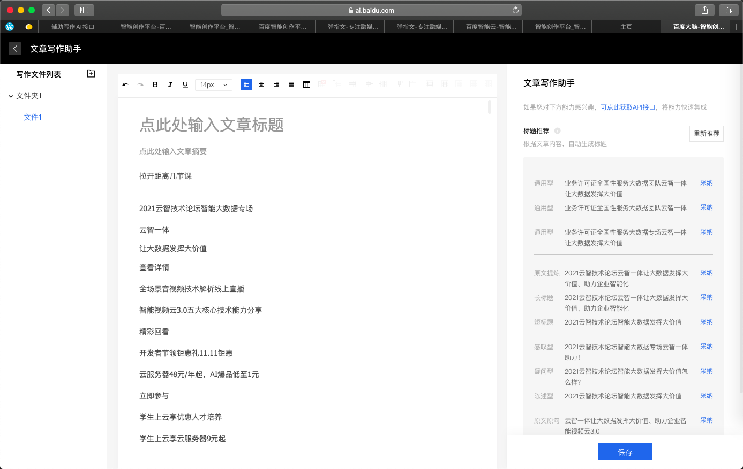Image resolution: width=743 pixels, height=469 pixels.
Task: Toggle bold formatting
Action: click(155, 84)
